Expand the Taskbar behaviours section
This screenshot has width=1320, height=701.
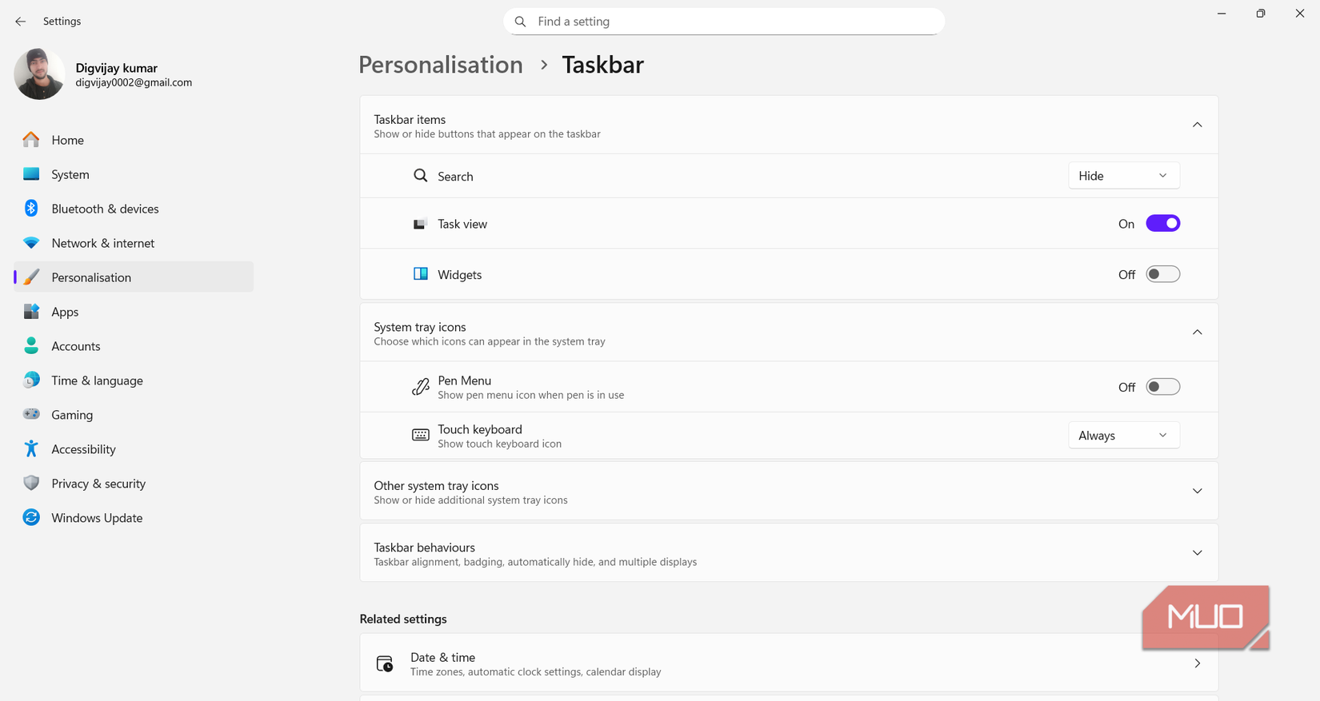1197,552
